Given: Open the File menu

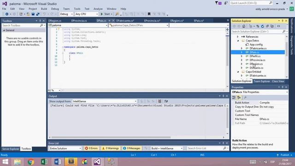Looking at the screenshot, I should (x=4, y=9).
